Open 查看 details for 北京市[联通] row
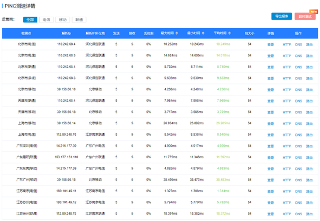 (x=270, y=67)
